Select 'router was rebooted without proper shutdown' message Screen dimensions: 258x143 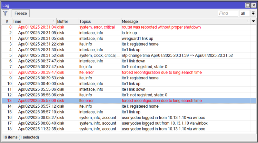(161, 27)
